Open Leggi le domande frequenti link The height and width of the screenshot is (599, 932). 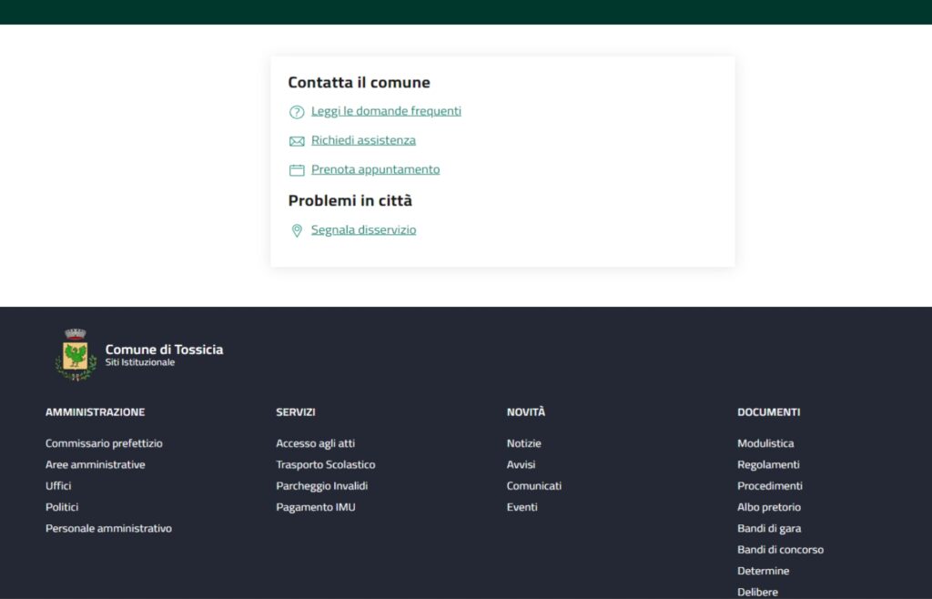[x=386, y=111]
